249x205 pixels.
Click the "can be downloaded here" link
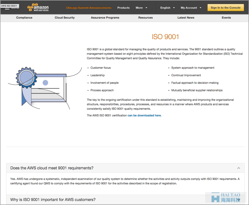coord(144,116)
